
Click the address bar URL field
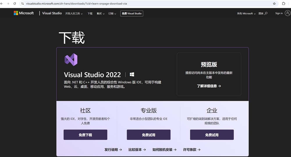point(148,3)
